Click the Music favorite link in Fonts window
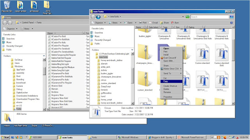This screenshot has width=250, height=140. pos(9,42)
